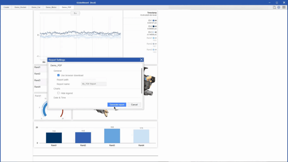Maximize the GI.dashboard window

pos(277,3)
